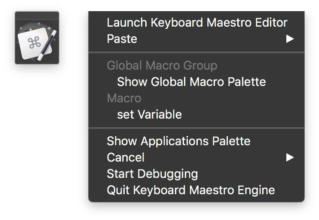
Task: Expand the Cancel submenu arrow
Action: (x=290, y=157)
